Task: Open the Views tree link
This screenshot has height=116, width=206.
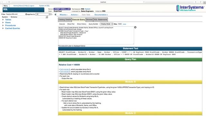Action: [x=8, y=23]
